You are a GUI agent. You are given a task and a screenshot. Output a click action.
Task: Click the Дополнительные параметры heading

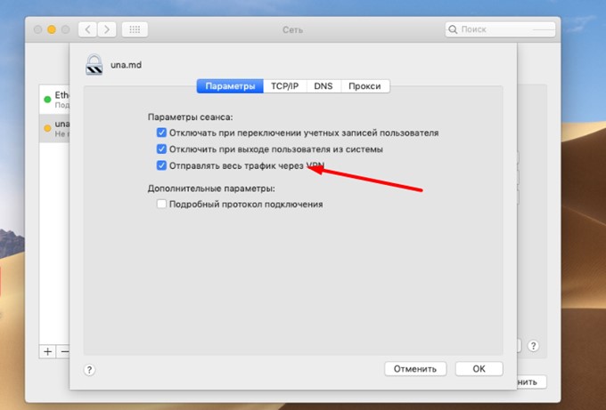211,189
